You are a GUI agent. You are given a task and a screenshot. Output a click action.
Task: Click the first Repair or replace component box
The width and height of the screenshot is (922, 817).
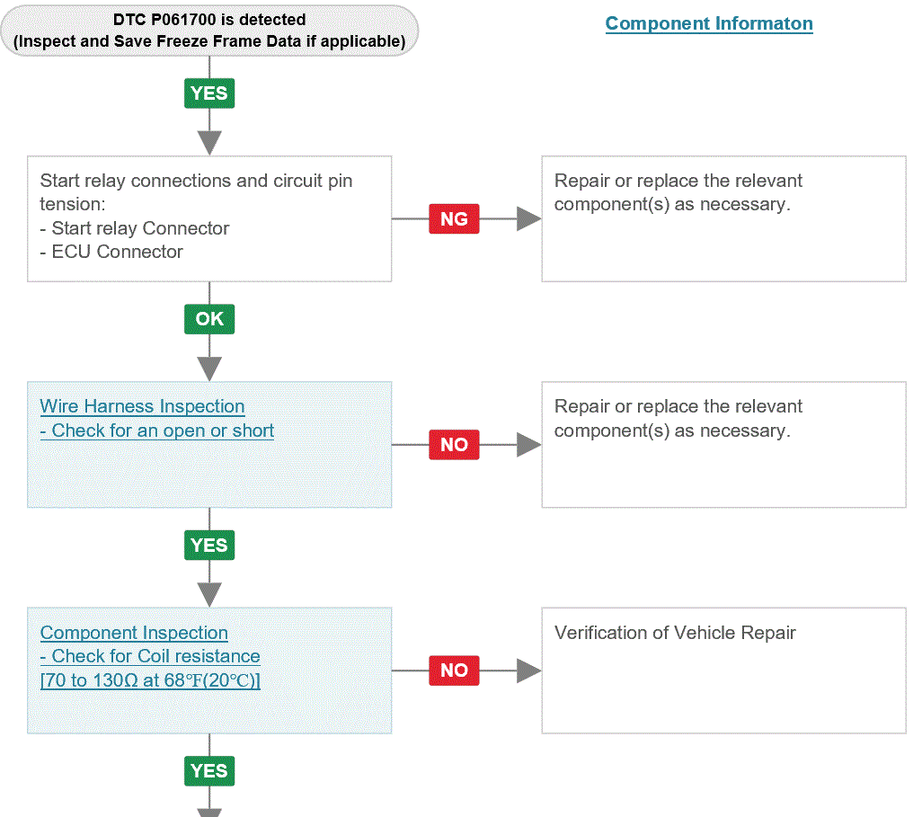pyautogui.click(x=723, y=218)
